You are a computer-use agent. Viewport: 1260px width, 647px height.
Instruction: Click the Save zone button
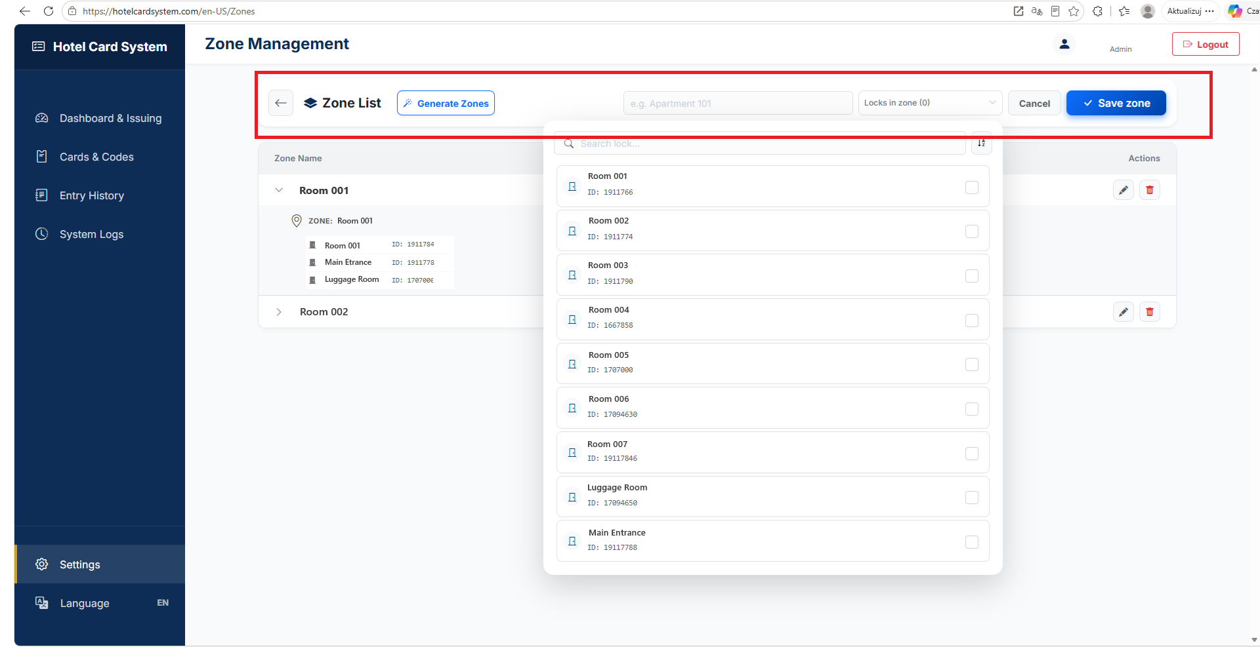tap(1116, 103)
